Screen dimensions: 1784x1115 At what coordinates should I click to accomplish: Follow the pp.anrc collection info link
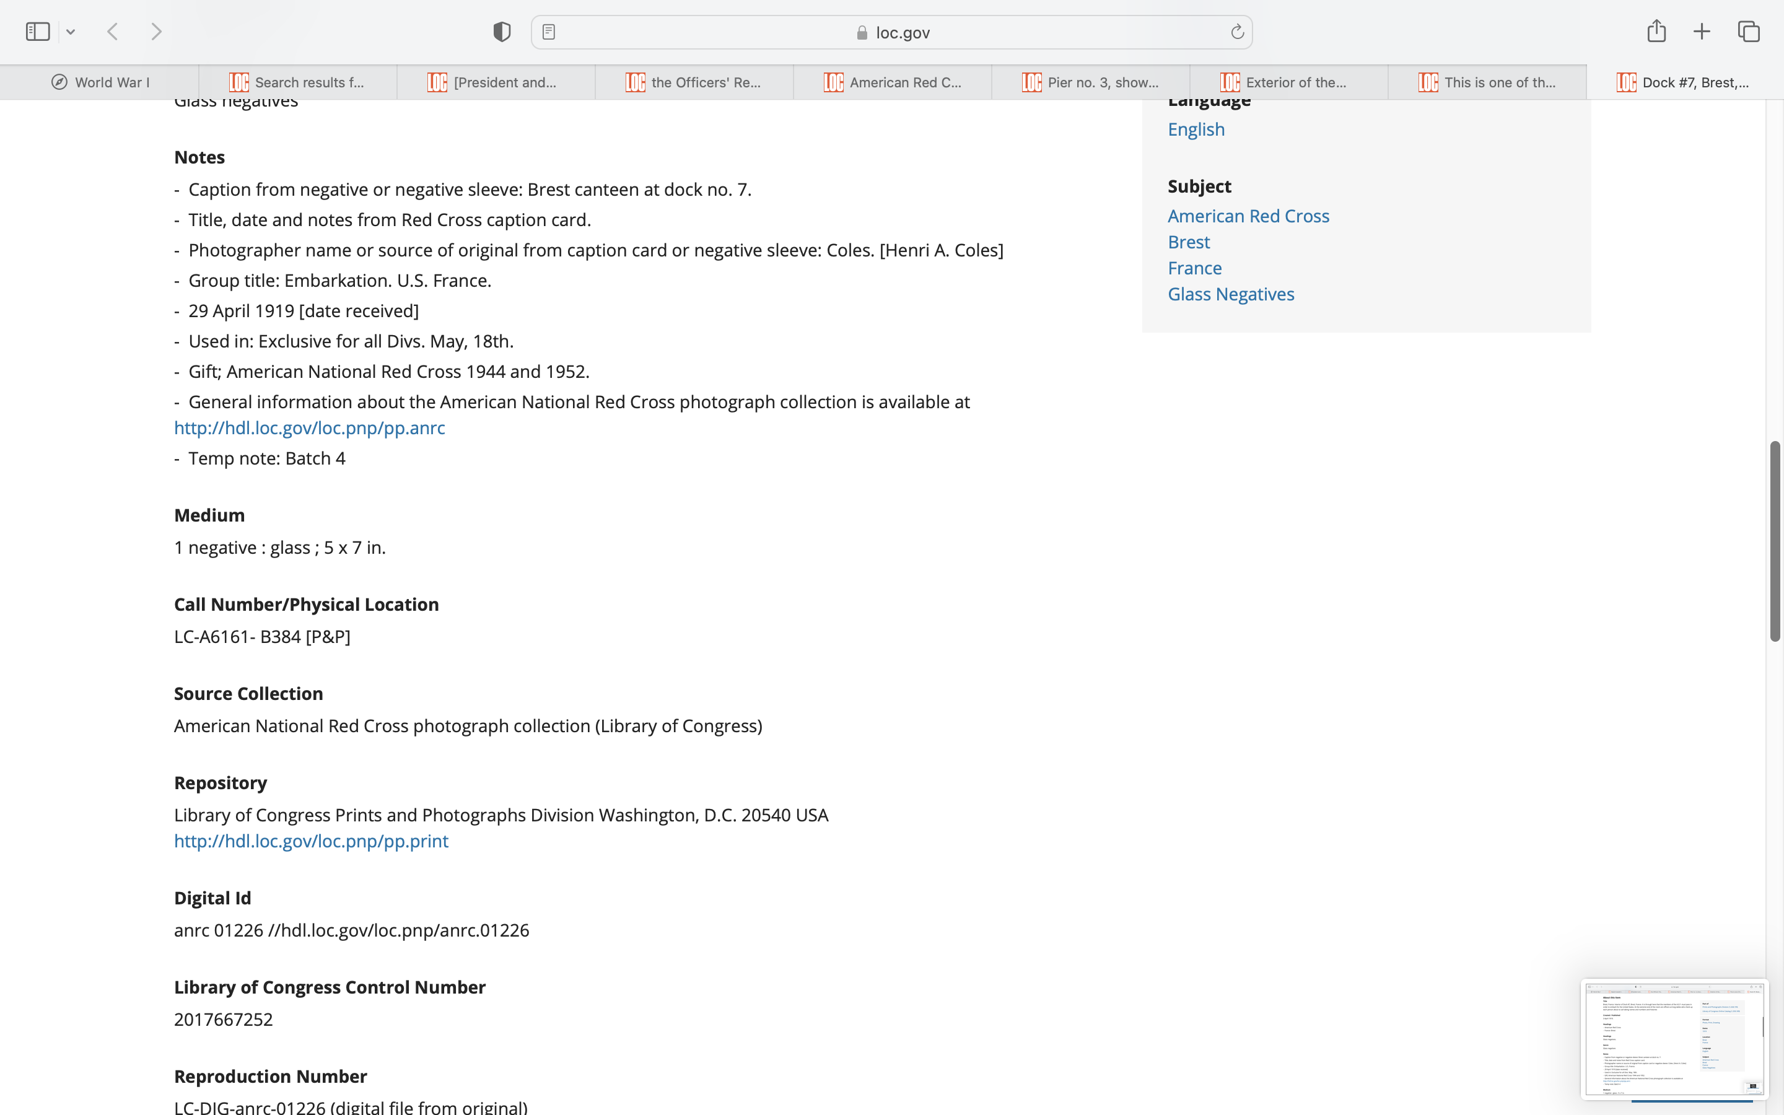(x=309, y=427)
